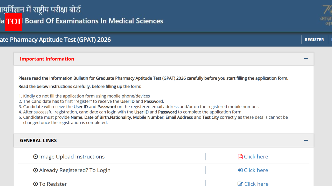Click the pencil edit icon beside To Register

tap(240, 183)
